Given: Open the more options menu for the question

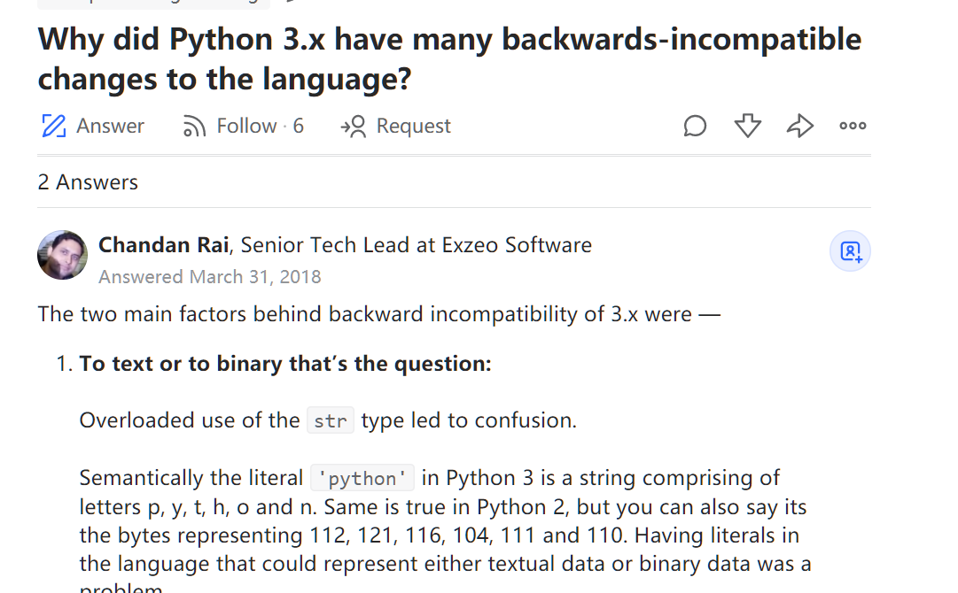Looking at the screenshot, I should pyautogui.click(x=853, y=125).
